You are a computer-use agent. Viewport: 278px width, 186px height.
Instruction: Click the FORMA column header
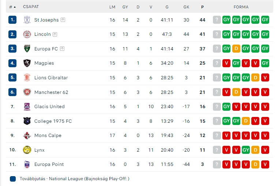[241, 7]
